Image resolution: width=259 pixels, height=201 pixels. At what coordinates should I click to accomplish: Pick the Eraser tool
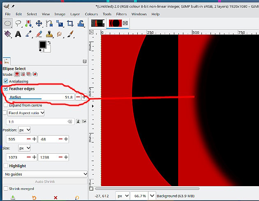coord(39,34)
